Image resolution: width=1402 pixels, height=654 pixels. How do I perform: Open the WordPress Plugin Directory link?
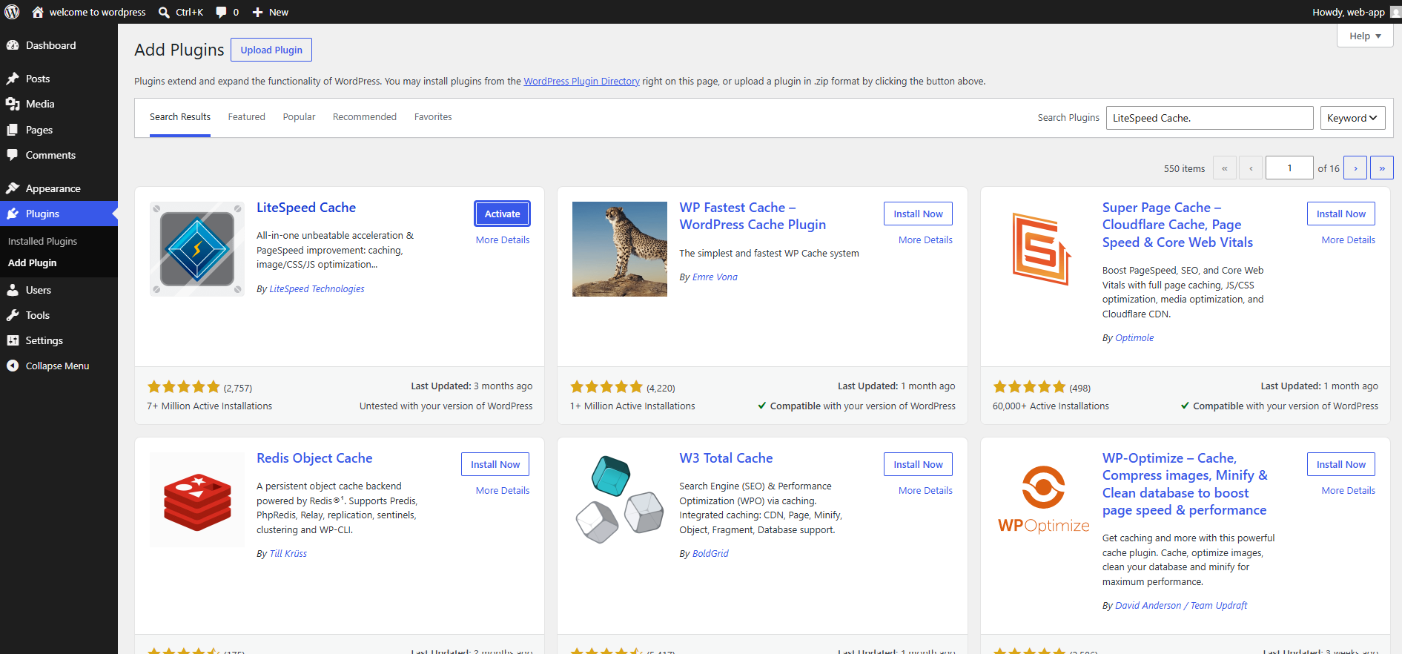[x=581, y=82]
